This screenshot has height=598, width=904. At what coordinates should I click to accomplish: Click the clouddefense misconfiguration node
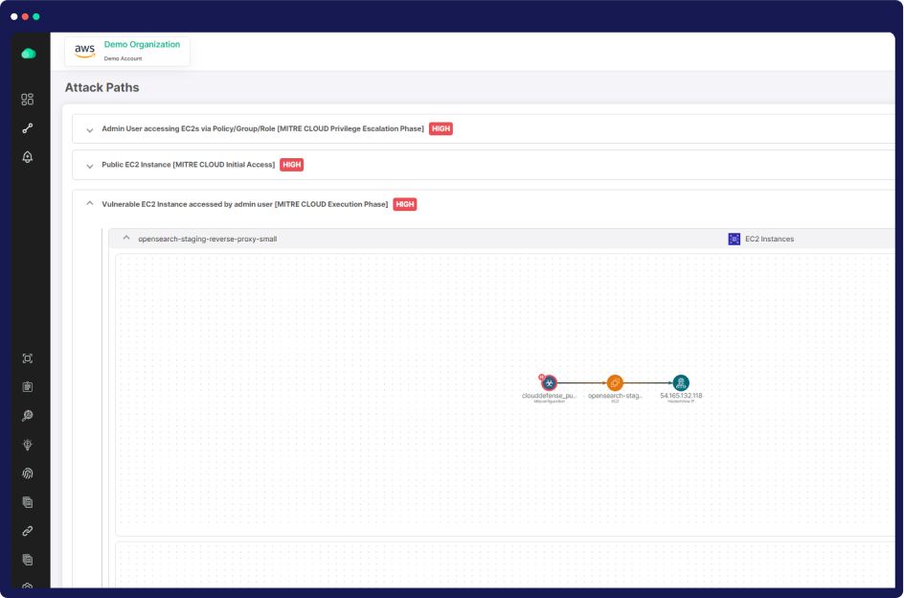tap(549, 383)
